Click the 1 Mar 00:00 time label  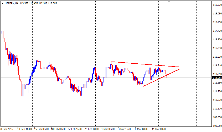108,129
